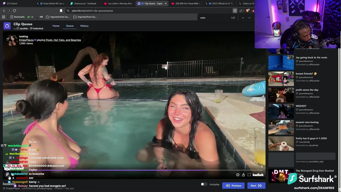Image resolution: width=341 pixels, height=192 pixels.
Task: Open first Imported from Go... folder
Action: pyautogui.click(x=58, y=17)
